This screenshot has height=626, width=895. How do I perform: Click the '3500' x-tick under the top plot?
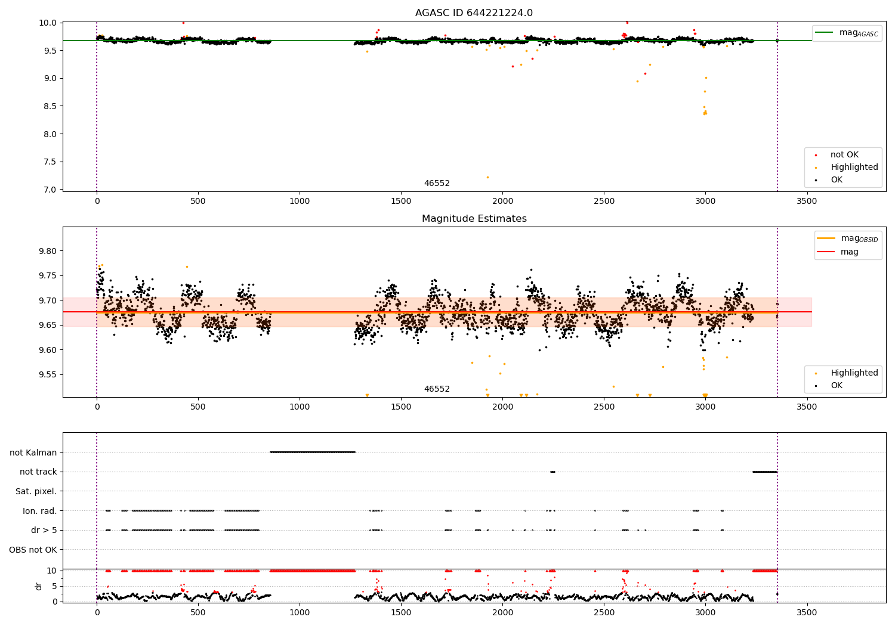click(x=807, y=202)
